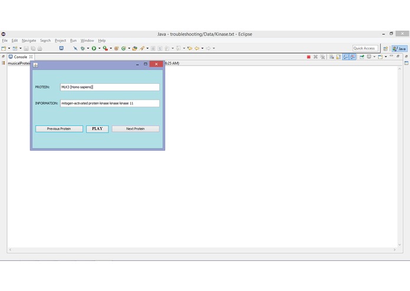Open the Navigate menu
The width and height of the screenshot is (410, 291).
(x=29, y=41)
